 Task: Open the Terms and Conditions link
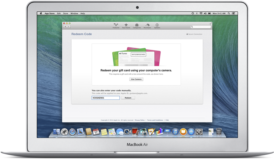pyautogui.click(x=155, y=120)
